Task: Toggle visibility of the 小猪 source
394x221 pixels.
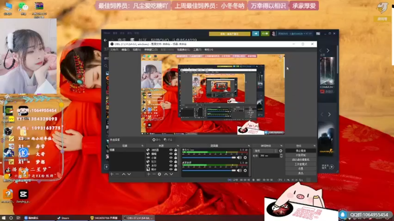Action: tap(171, 158)
